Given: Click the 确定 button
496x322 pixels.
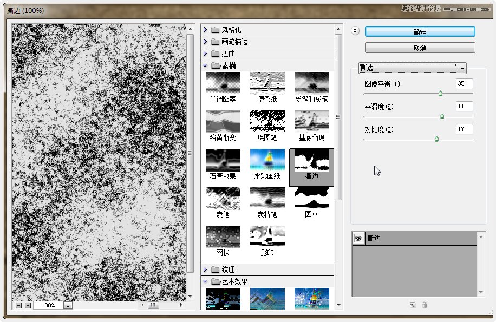Looking at the screenshot, I should pyautogui.click(x=420, y=32).
